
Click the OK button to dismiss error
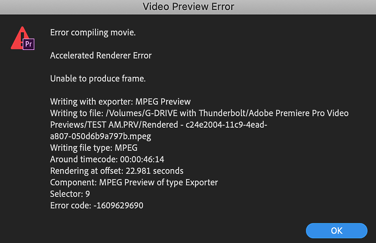tap(336, 230)
